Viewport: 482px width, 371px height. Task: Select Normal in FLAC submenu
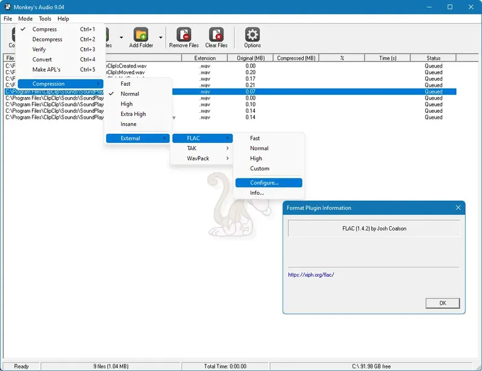[x=269, y=148]
